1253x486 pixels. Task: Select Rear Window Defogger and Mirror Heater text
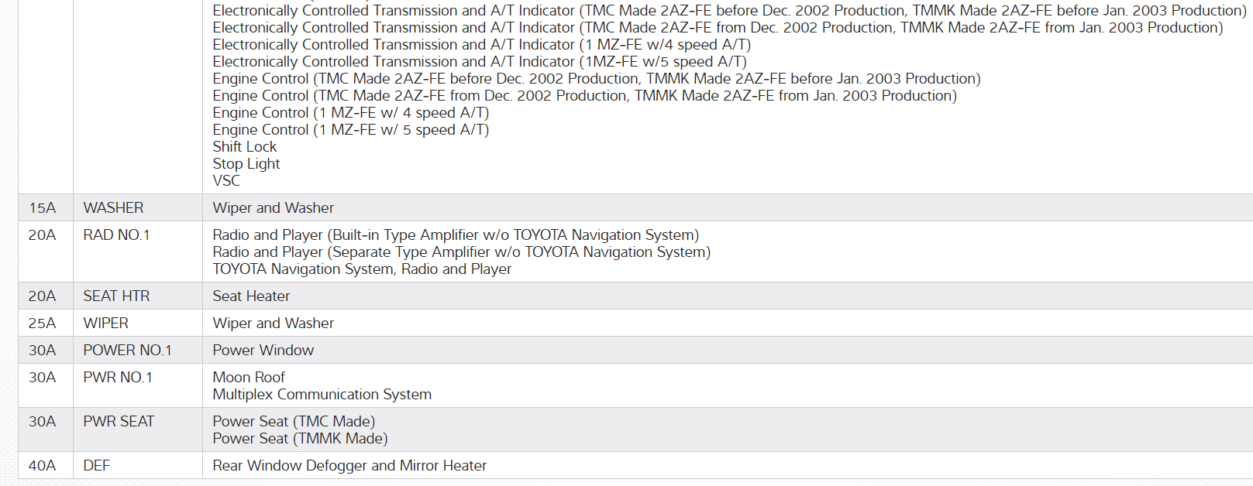349,466
